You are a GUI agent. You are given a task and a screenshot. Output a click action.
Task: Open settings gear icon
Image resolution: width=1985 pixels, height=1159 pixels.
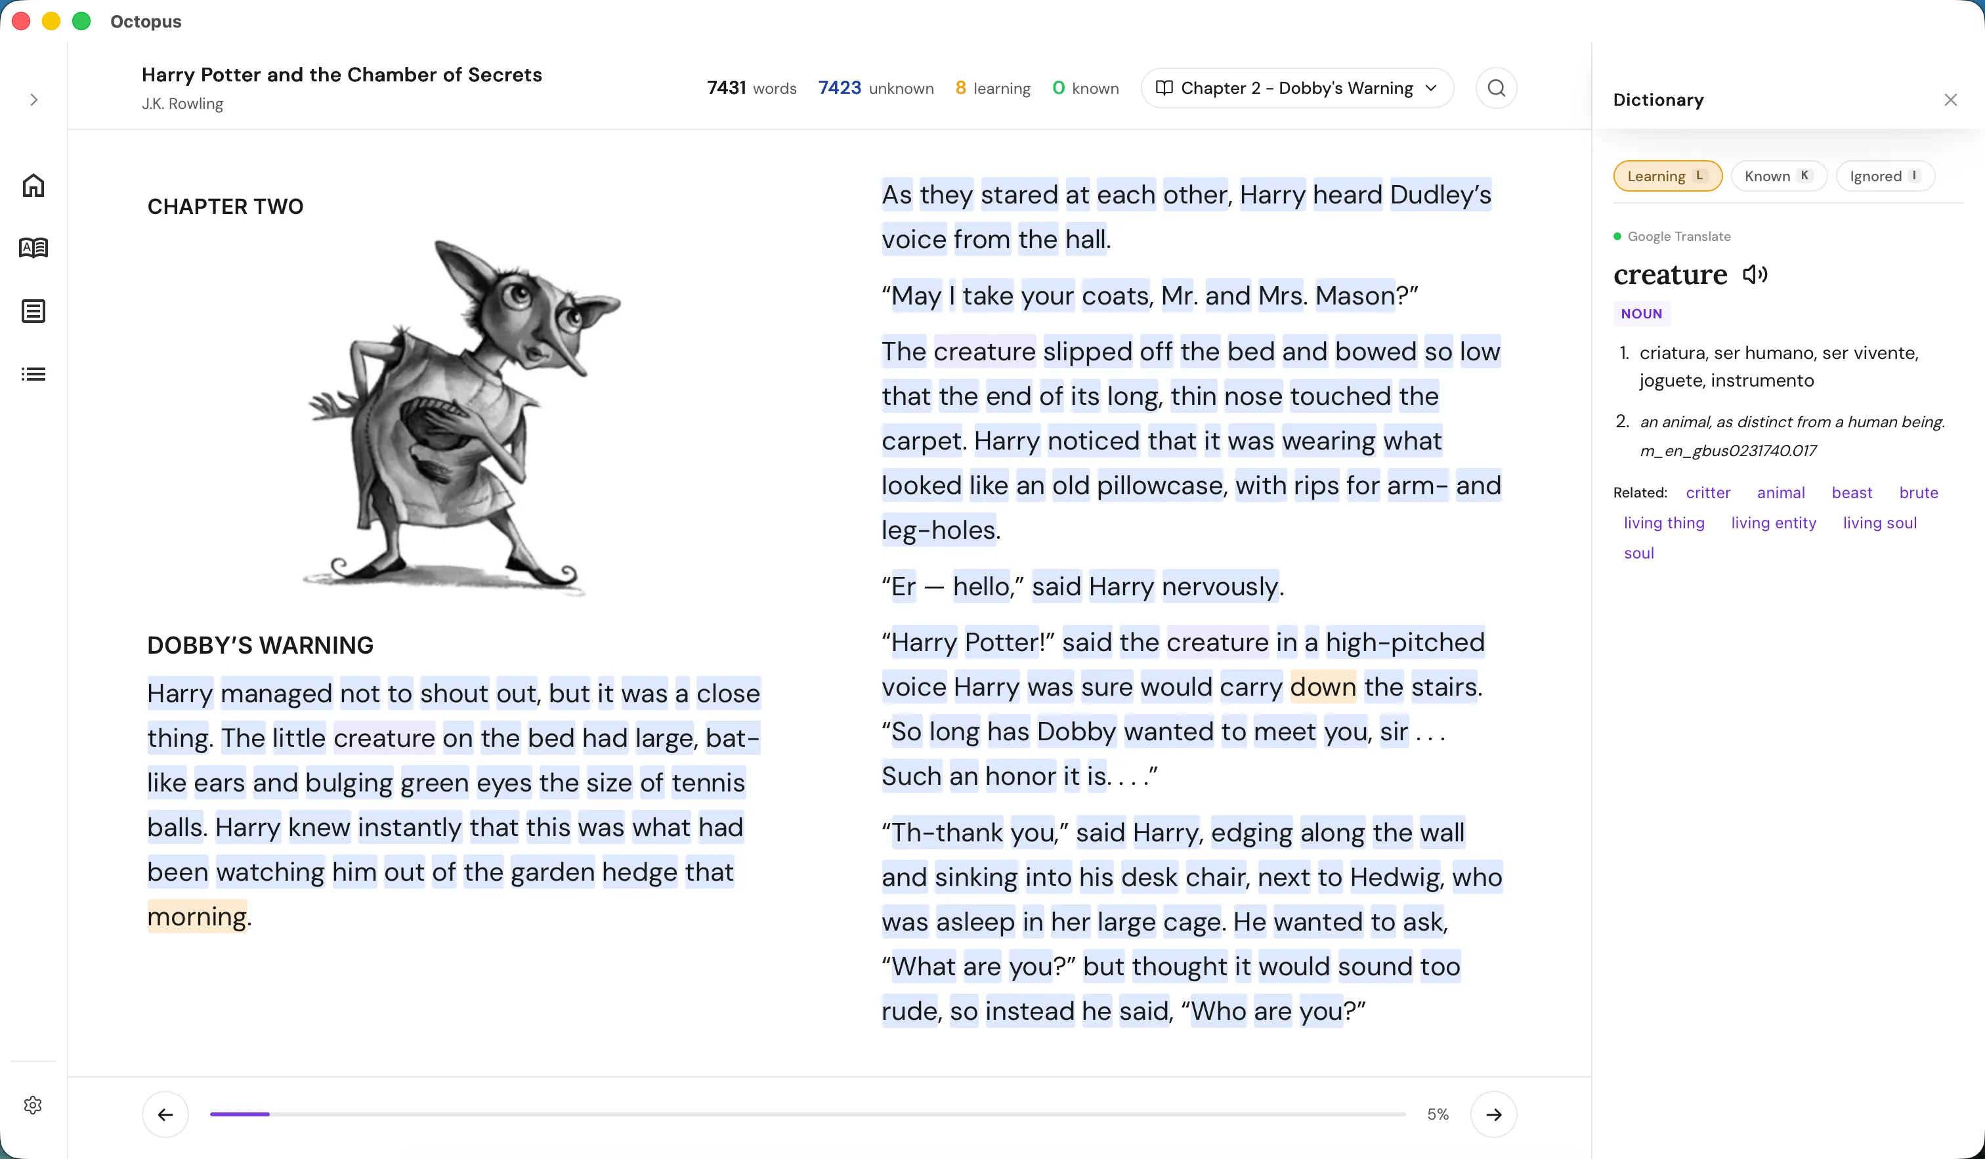click(x=33, y=1105)
